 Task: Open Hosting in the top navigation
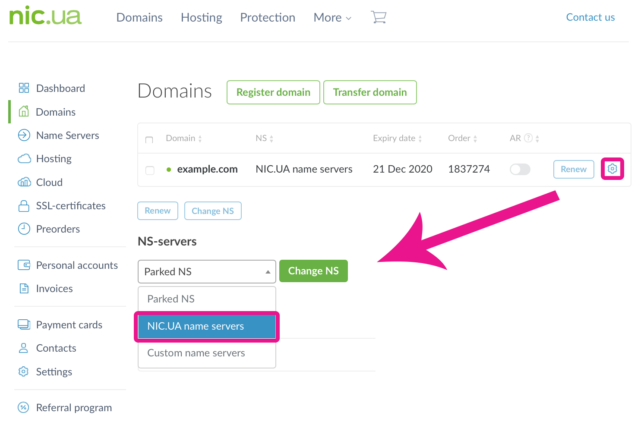click(201, 18)
